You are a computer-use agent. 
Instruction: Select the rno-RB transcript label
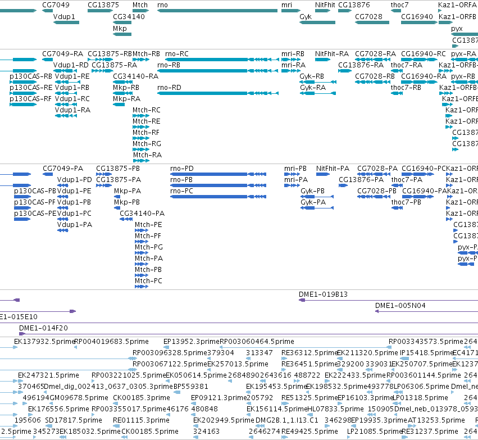tap(169, 65)
